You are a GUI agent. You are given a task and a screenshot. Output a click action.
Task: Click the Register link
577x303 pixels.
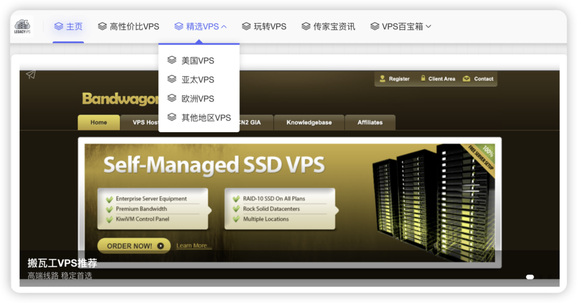(399, 79)
